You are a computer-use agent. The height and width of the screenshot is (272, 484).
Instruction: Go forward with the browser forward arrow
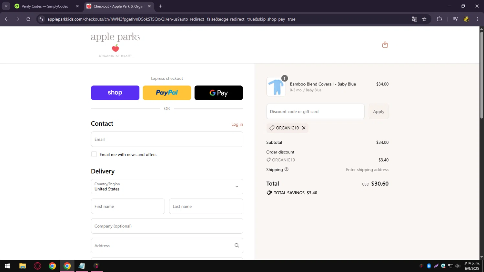pos(17,19)
